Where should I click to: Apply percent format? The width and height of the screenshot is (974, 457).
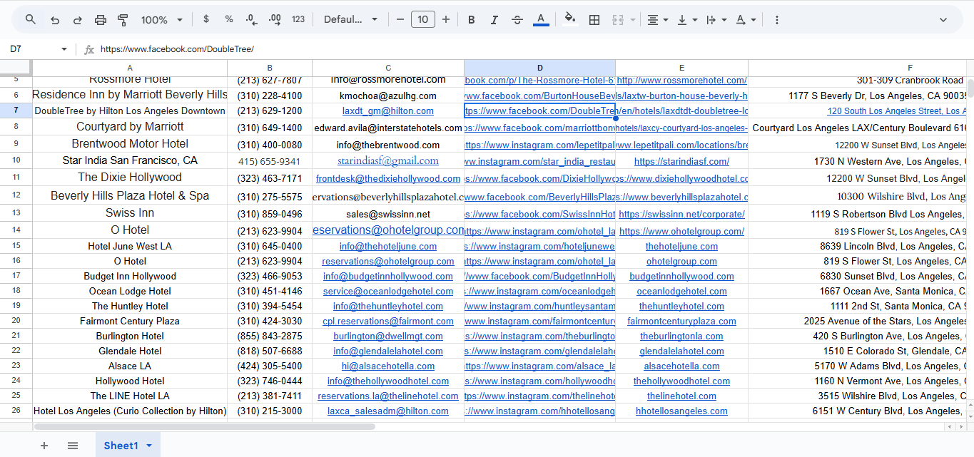pyautogui.click(x=228, y=19)
